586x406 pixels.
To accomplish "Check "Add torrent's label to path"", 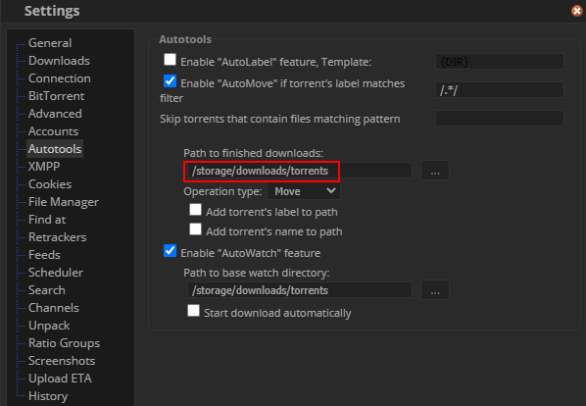I will click(195, 210).
